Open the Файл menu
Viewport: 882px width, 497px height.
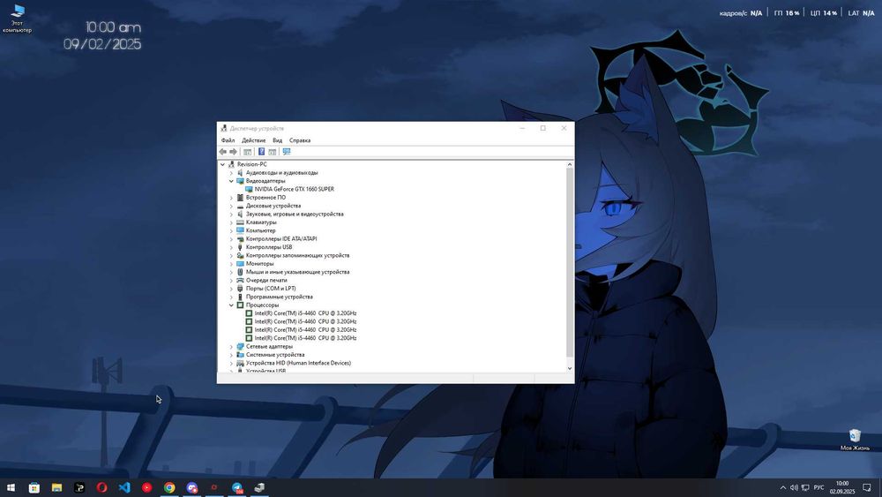[228, 140]
